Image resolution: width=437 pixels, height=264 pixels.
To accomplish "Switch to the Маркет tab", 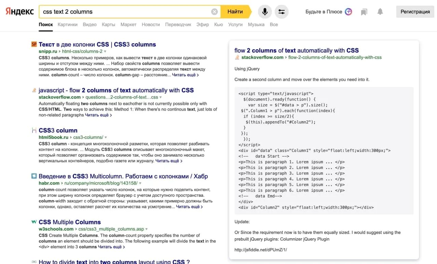I will coord(128,25).
